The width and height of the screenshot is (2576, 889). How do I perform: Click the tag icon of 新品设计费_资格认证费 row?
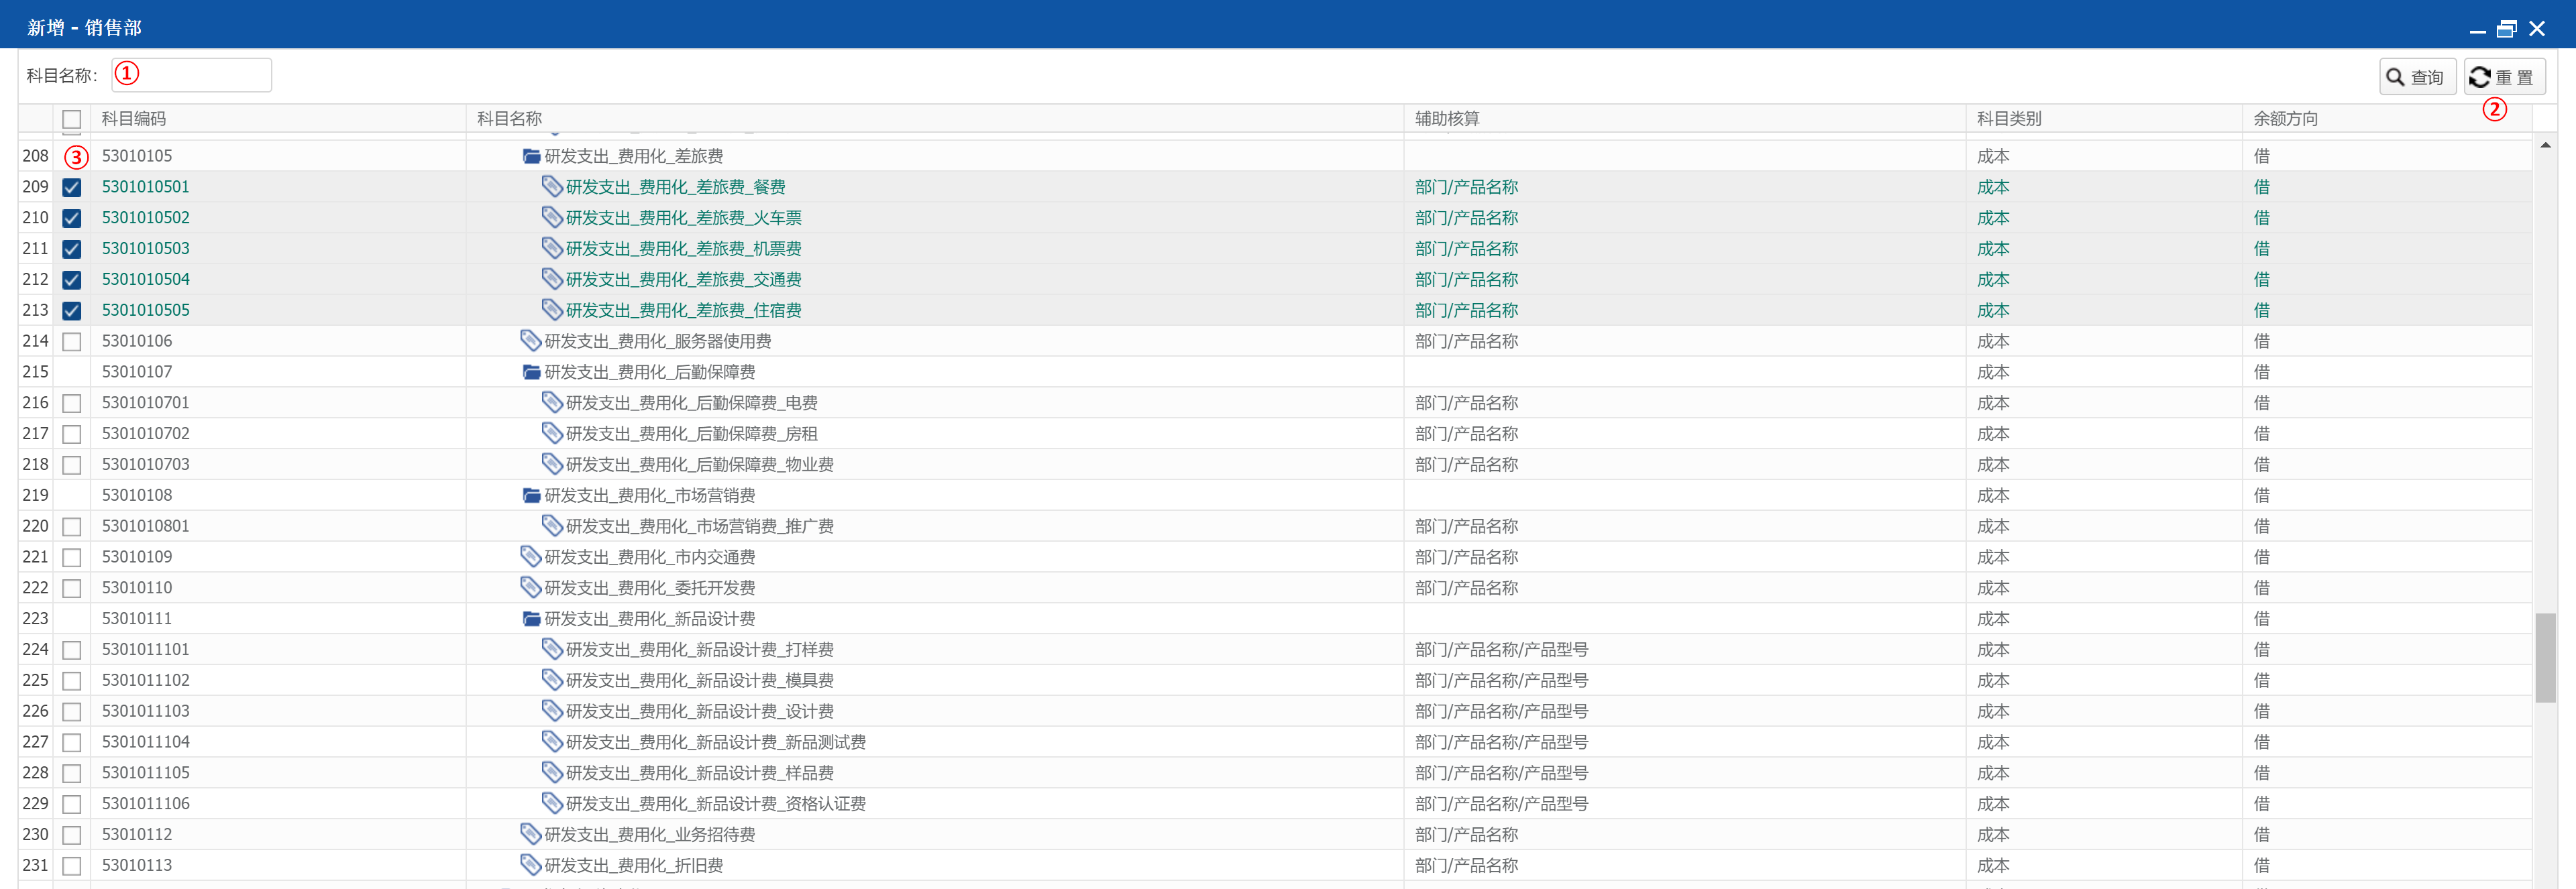[x=552, y=803]
